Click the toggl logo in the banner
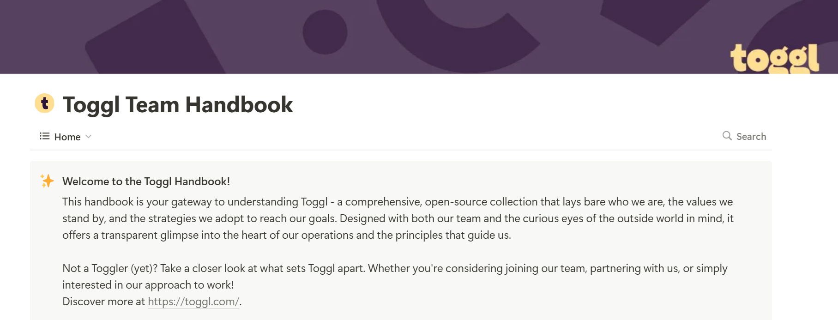 pos(774,58)
